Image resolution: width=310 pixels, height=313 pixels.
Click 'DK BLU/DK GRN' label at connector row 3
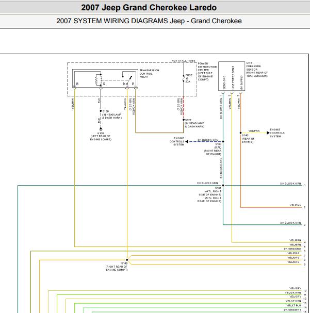tap(290, 223)
